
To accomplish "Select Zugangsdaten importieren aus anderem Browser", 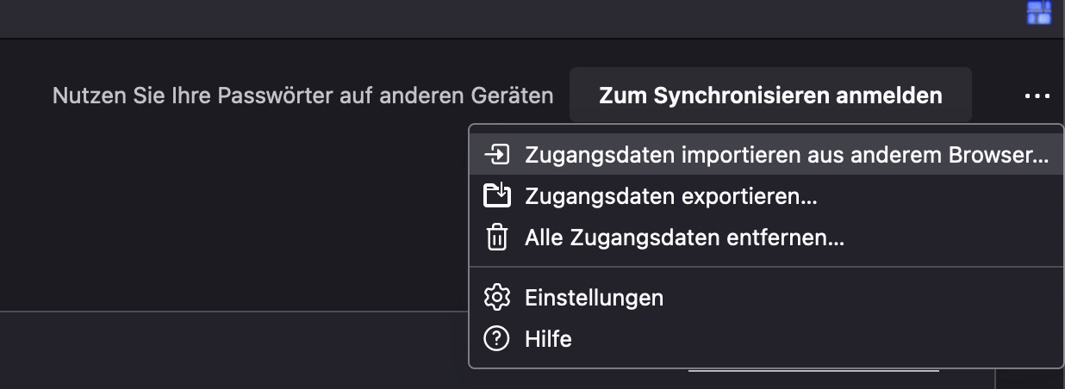I will [x=786, y=155].
